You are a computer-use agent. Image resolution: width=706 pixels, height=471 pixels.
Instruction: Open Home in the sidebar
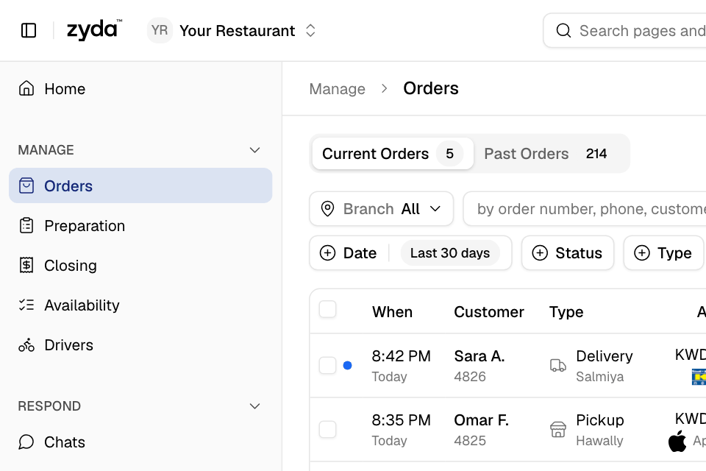(140, 88)
